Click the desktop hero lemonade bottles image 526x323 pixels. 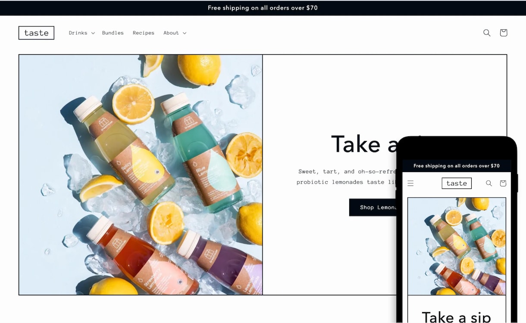[x=141, y=175]
